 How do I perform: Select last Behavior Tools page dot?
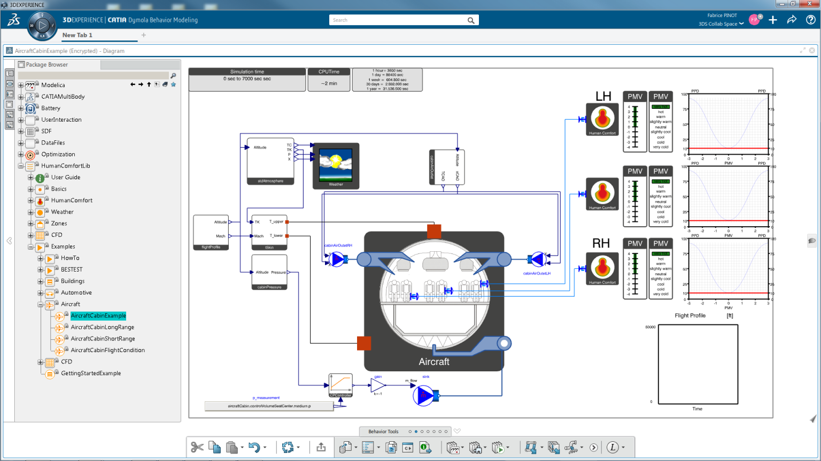point(446,432)
